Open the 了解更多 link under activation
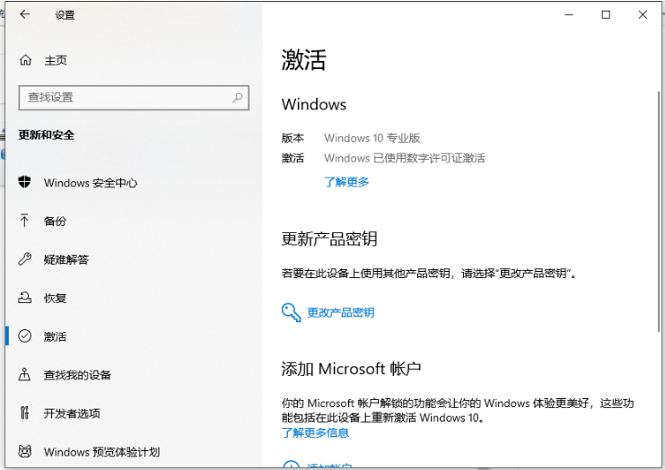 point(346,182)
